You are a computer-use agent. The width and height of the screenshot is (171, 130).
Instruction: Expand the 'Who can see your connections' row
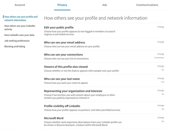[63, 54]
